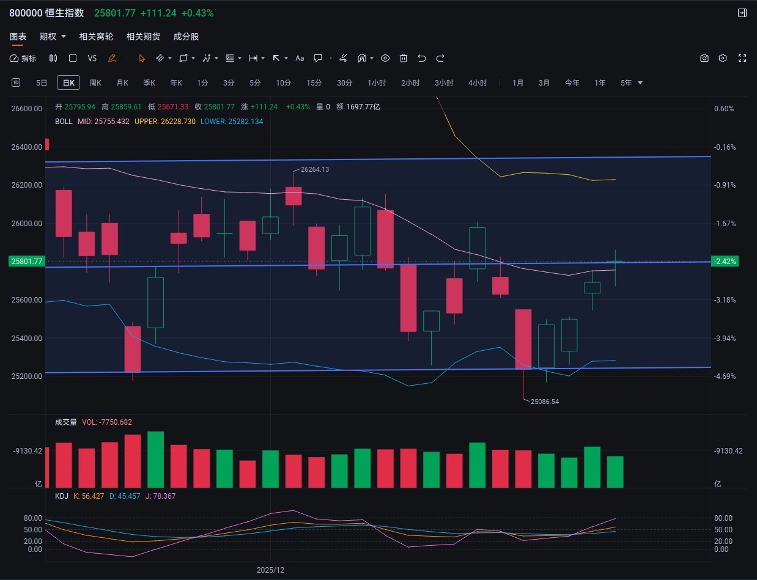Screen dimensions: 757x580
Task: Open chart settings hexagon icon
Action: (723, 58)
